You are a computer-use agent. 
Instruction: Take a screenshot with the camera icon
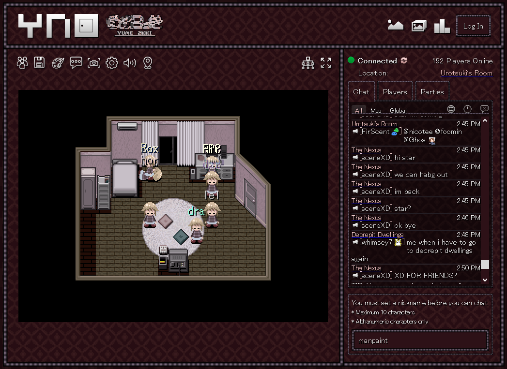tap(94, 63)
